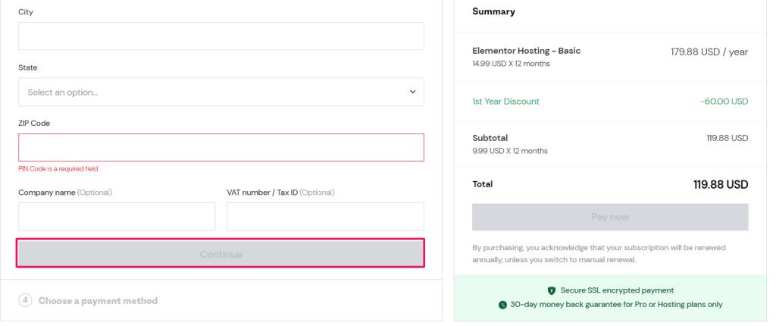Click the shield icon beside Secure SSL payment
Screen dimensions: 776x326
pos(552,290)
